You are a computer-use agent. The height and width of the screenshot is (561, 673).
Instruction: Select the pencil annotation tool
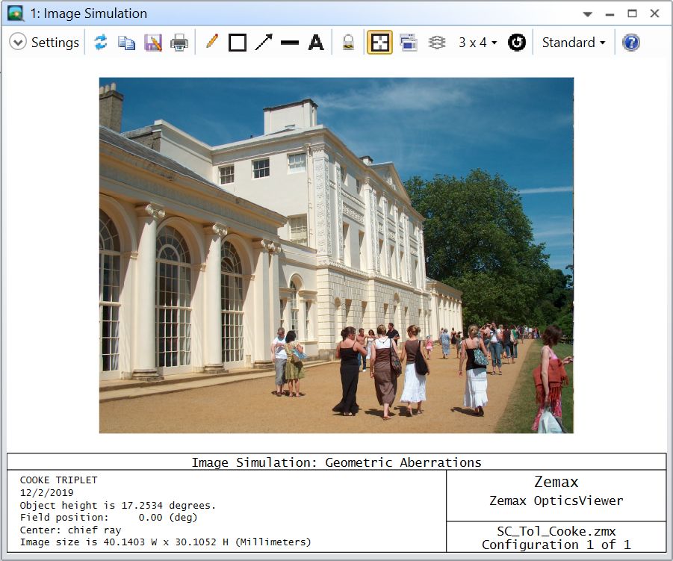pyautogui.click(x=211, y=43)
